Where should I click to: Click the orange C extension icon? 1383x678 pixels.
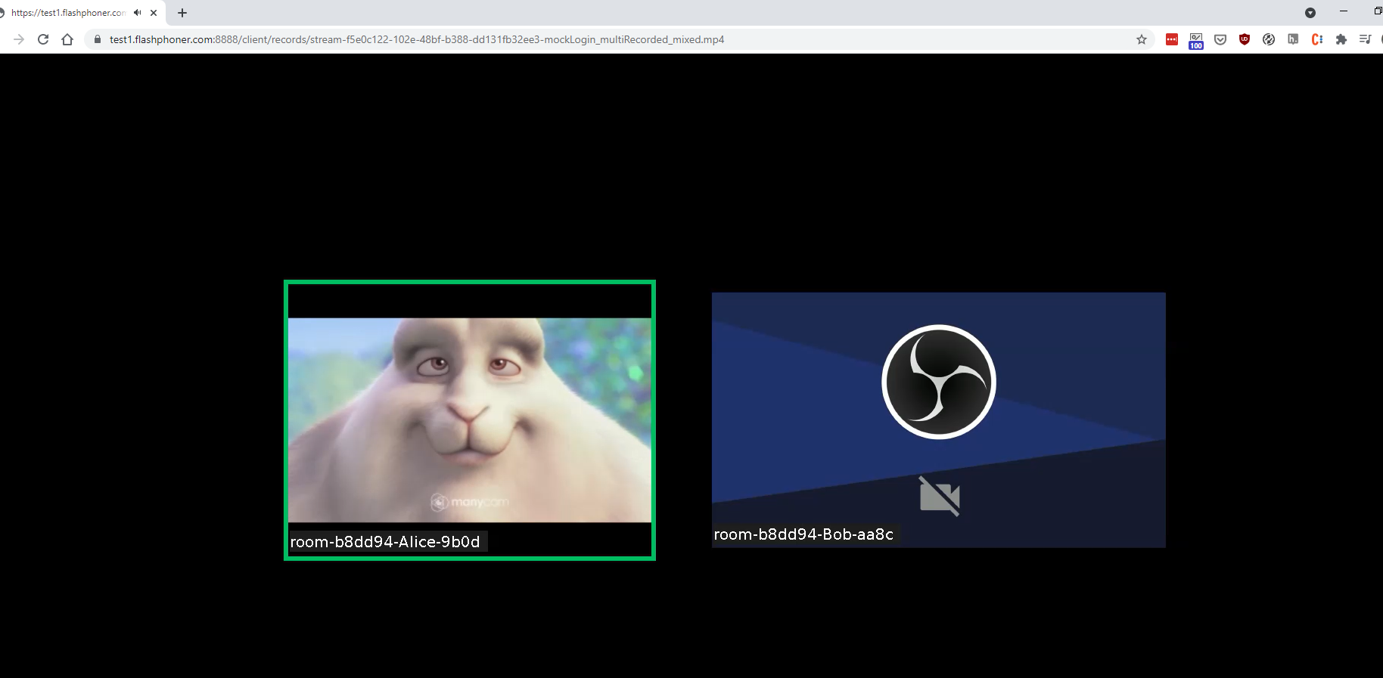[x=1316, y=39]
